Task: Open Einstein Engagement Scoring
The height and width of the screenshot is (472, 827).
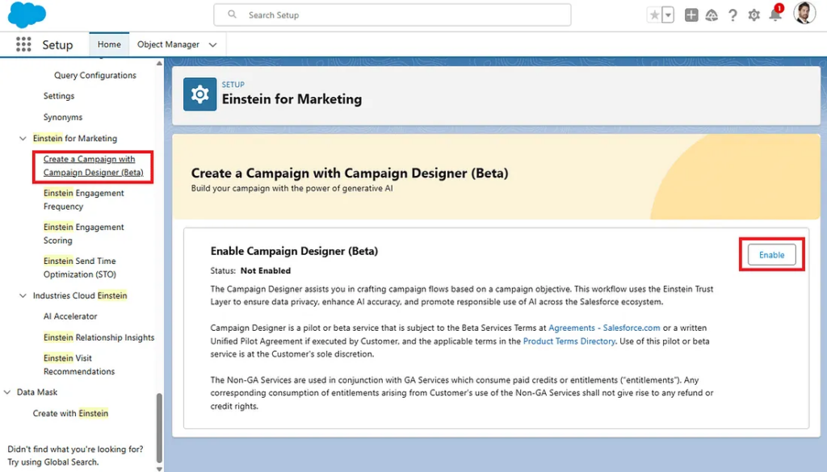Action: [84, 233]
